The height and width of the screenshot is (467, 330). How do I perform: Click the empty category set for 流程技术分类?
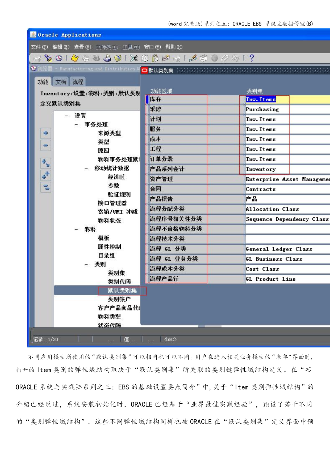287,239
